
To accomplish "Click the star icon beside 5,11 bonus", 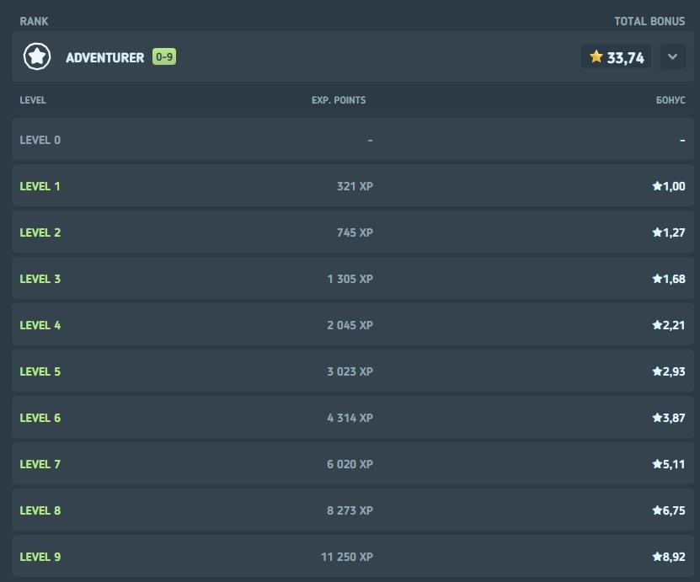I will pos(657,464).
